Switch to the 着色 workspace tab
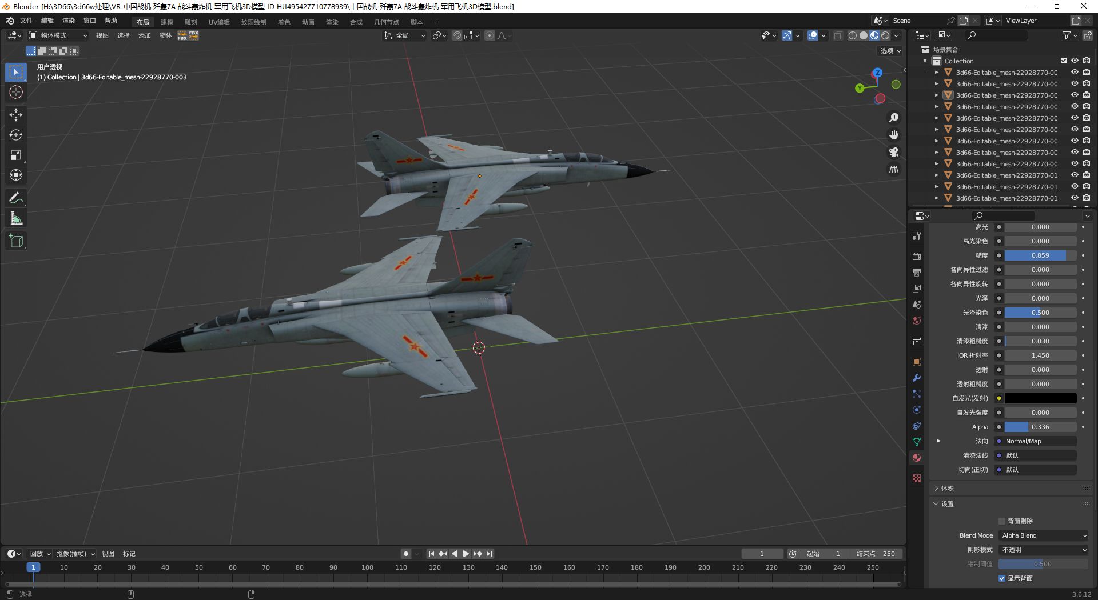 coord(284,22)
